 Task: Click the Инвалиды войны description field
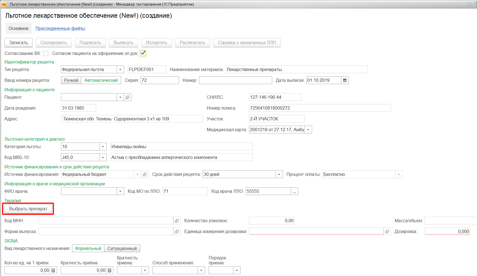point(181,146)
